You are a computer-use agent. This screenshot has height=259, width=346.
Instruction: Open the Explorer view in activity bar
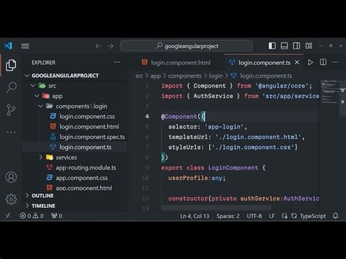click(x=11, y=65)
